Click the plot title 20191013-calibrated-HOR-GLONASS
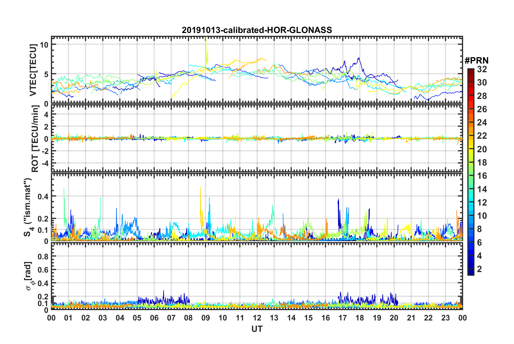 (x=257, y=30)
